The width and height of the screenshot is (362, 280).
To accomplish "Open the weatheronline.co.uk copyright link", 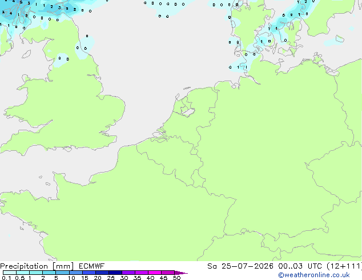I will pyautogui.click(x=314, y=275).
